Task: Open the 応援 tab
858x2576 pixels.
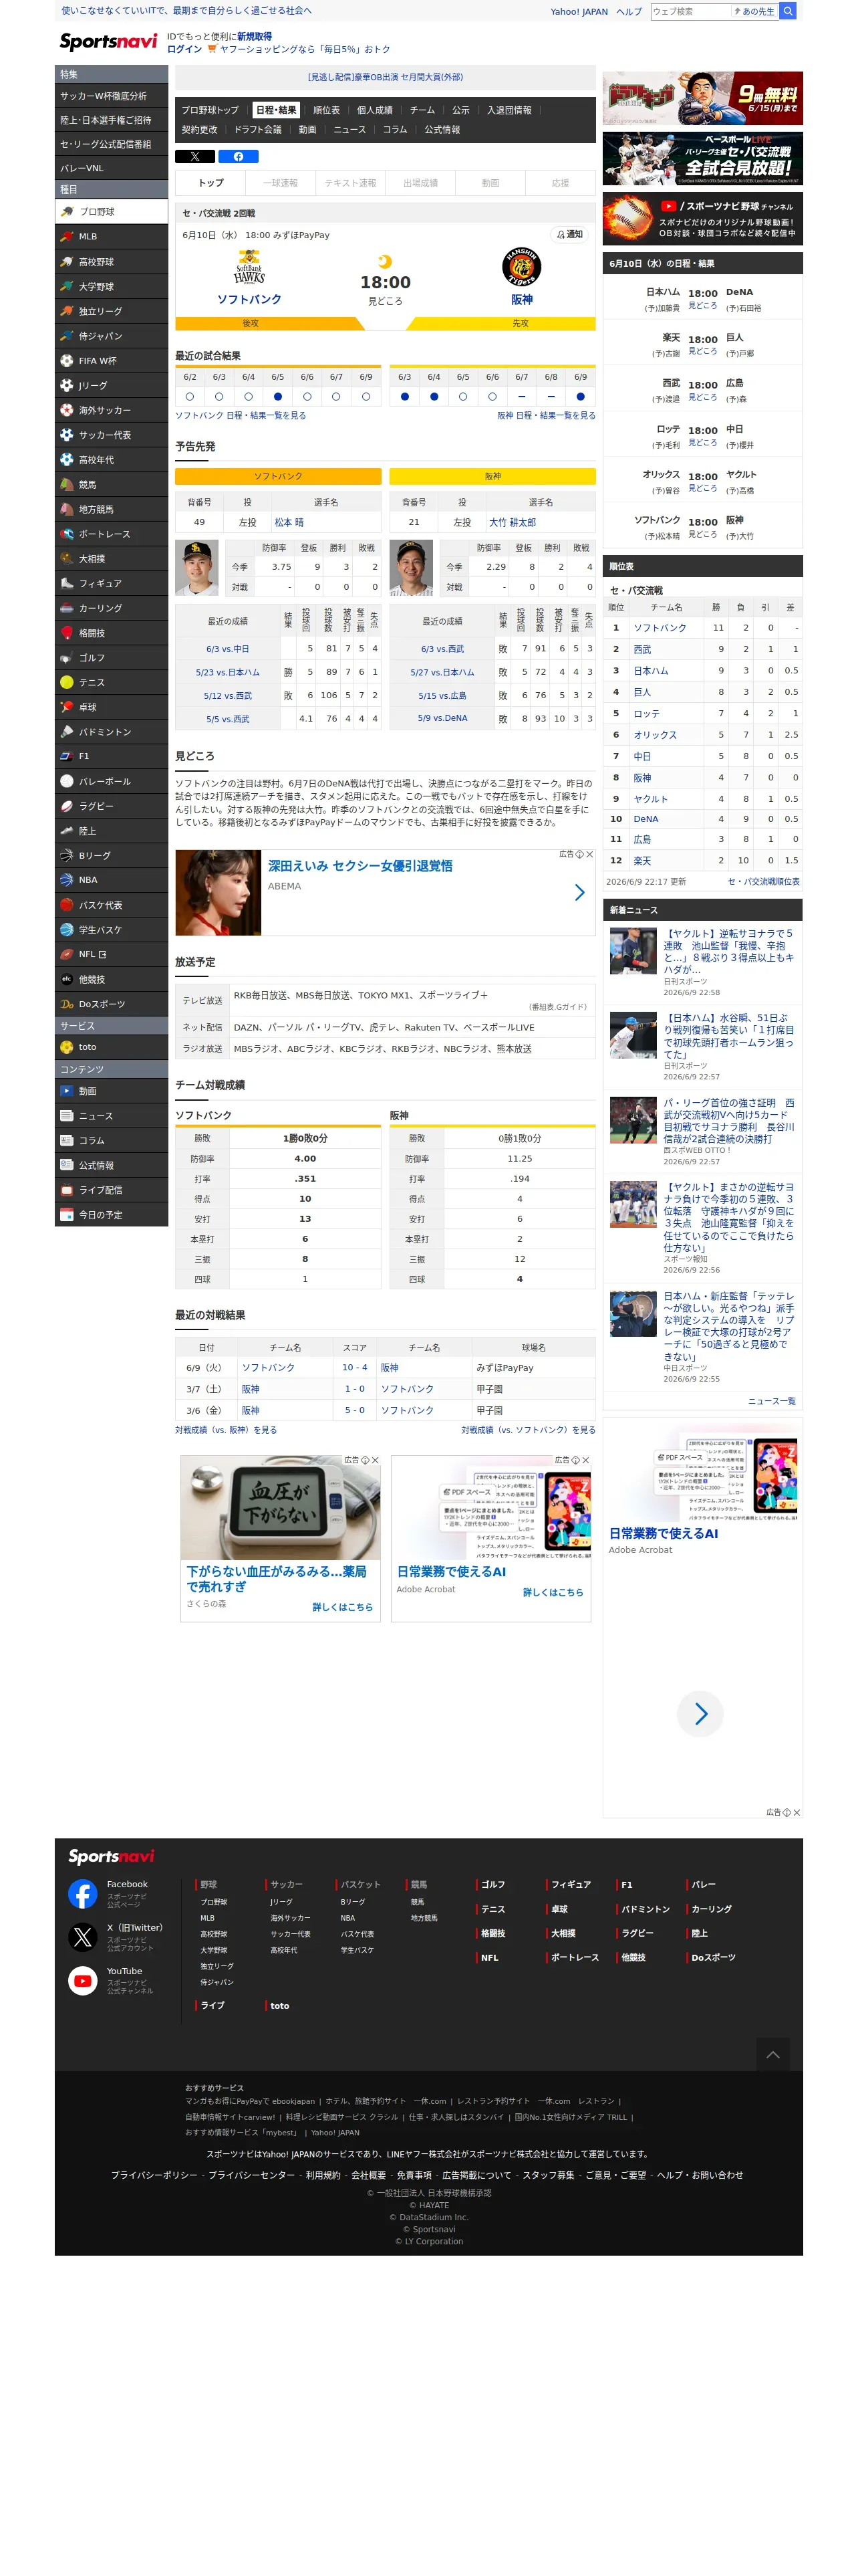Action: coord(561,183)
